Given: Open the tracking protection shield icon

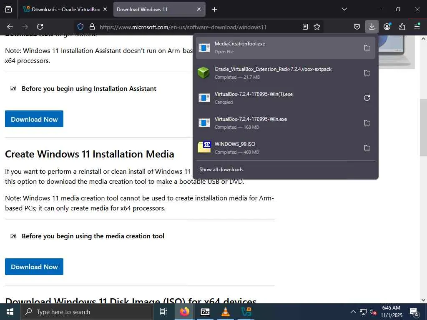Looking at the screenshot, I should [x=80, y=27].
